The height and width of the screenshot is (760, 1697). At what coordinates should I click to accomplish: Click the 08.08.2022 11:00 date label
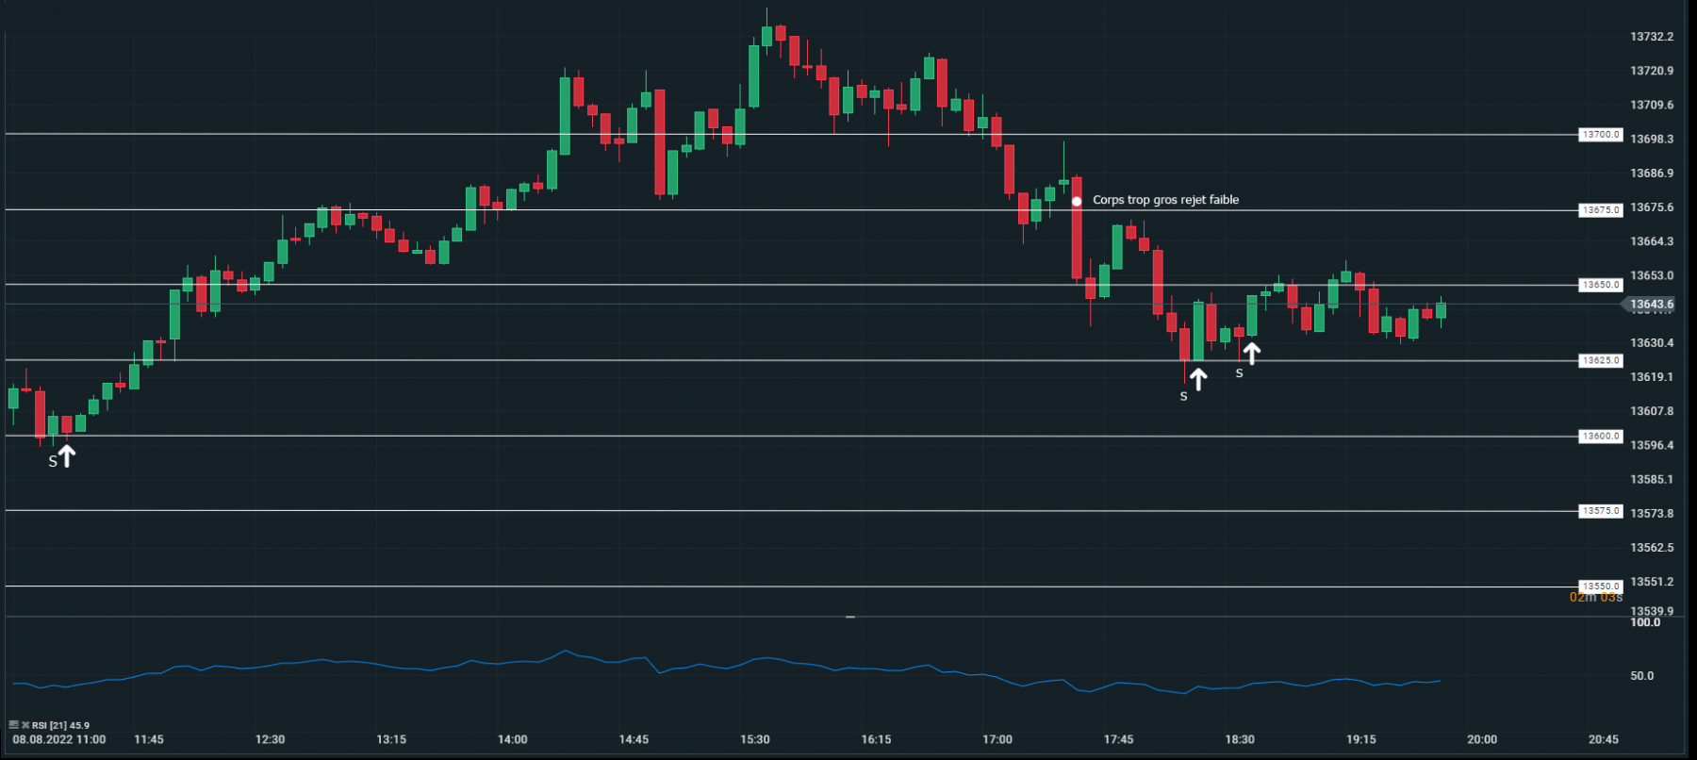59,739
